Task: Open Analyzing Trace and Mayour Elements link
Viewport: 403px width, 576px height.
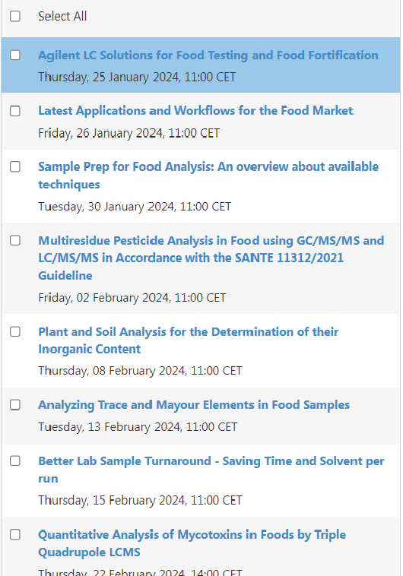Action: [194, 405]
